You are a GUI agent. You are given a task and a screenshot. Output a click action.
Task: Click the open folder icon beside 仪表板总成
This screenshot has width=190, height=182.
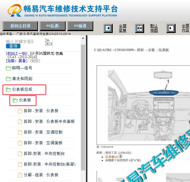[8, 90]
